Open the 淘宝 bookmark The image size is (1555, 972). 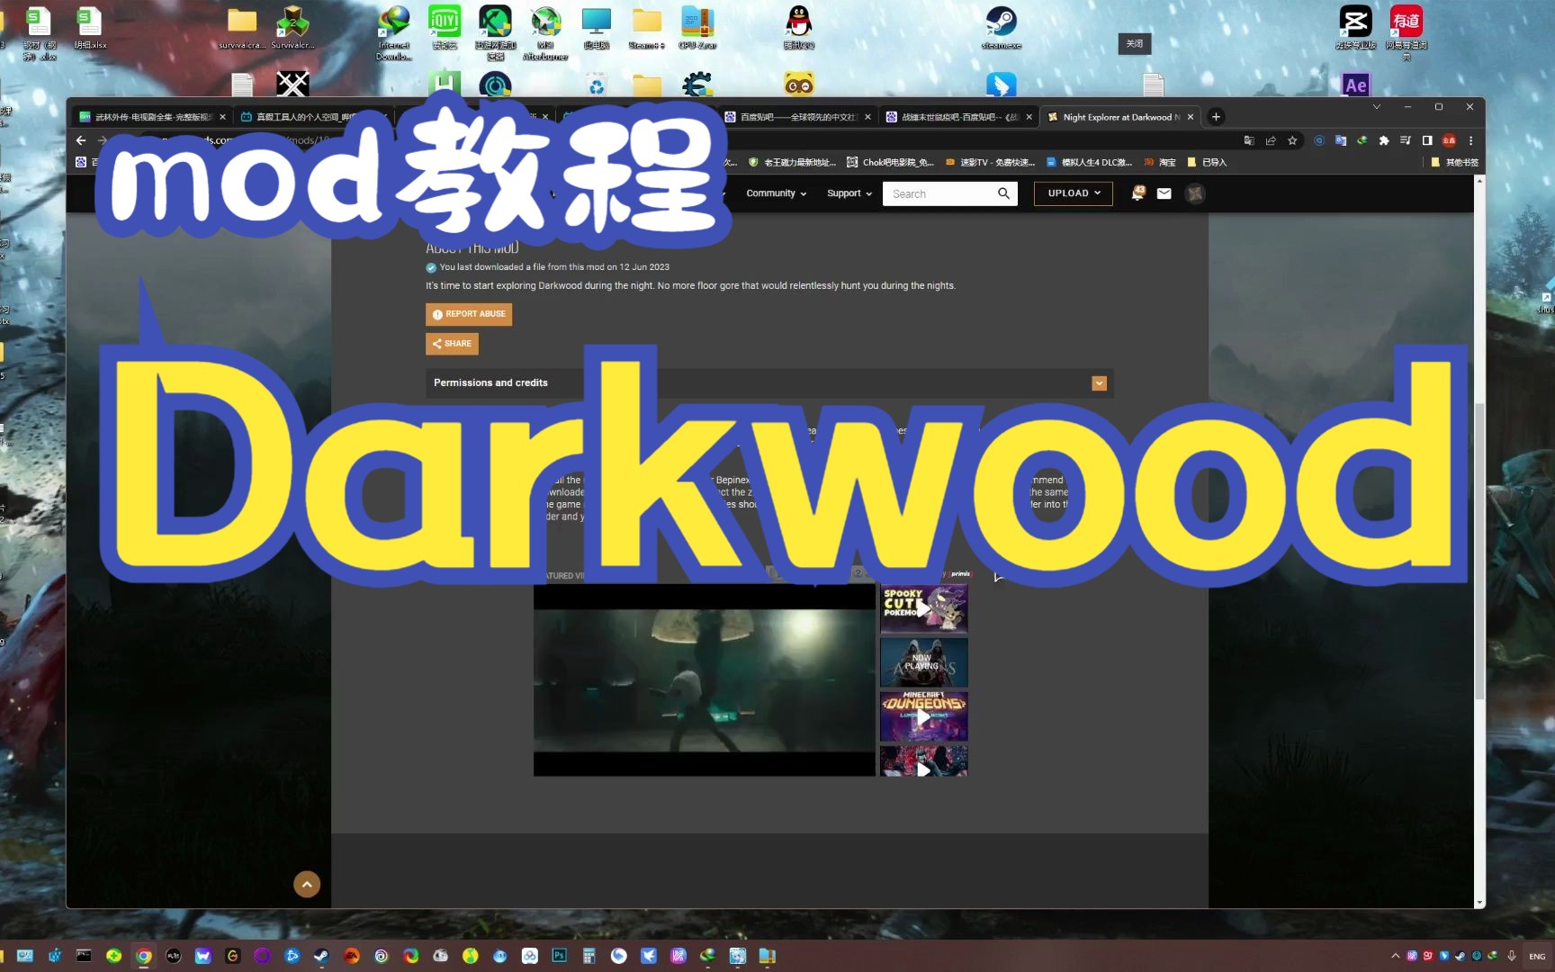(1160, 163)
